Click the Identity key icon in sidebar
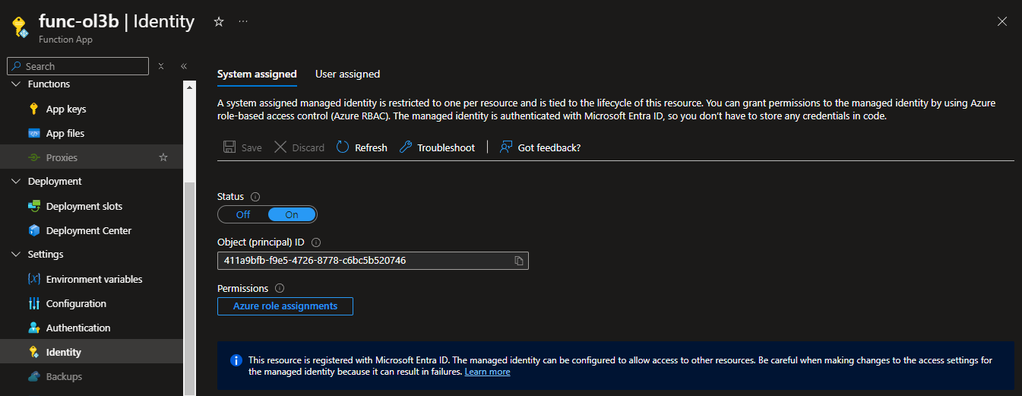The image size is (1022, 396). tap(33, 352)
